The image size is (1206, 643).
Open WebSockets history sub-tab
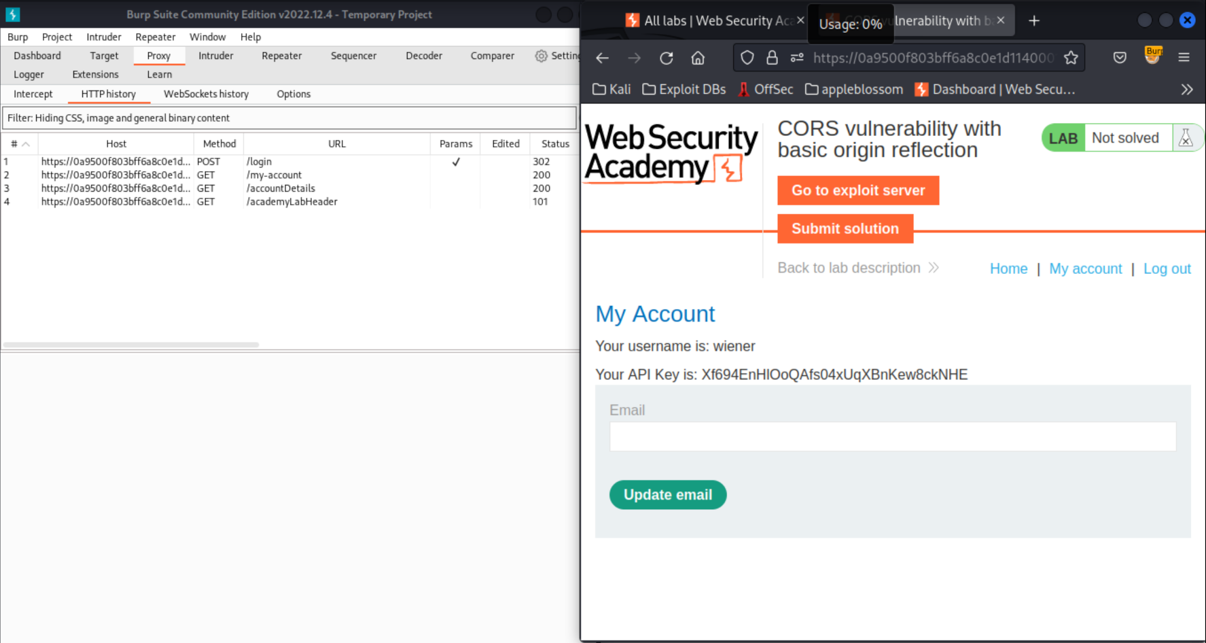coord(207,94)
